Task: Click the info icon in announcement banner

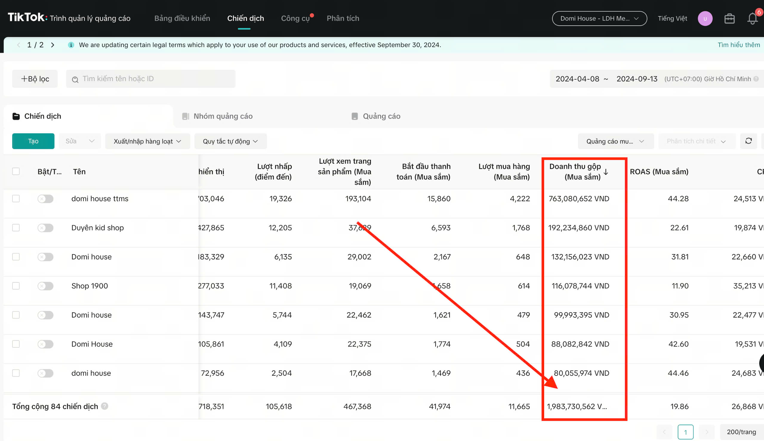Action: click(x=71, y=45)
